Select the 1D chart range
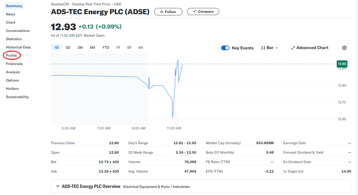Image resolution: width=358 pixels, height=195 pixels. pyautogui.click(x=57, y=48)
